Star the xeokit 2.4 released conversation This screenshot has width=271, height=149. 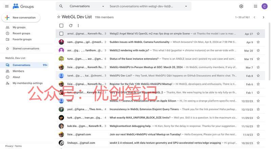coord(258,143)
